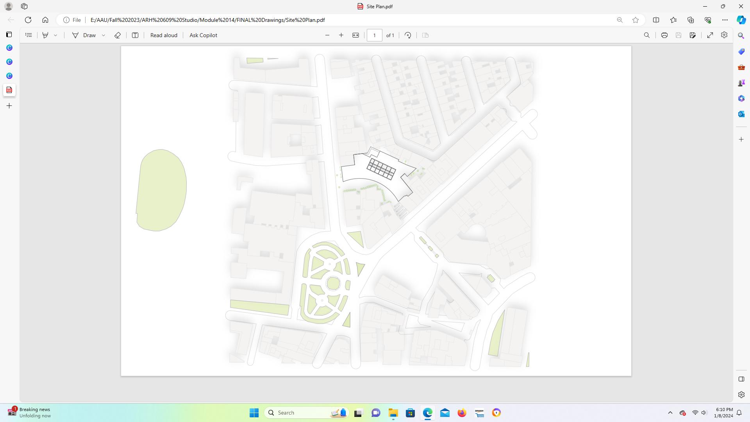
Task: Open File Explorer from taskbar
Action: tap(393, 413)
